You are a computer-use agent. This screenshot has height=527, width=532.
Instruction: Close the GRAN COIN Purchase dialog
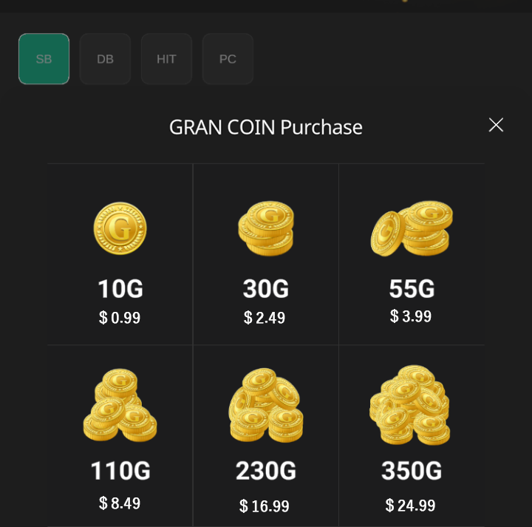click(496, 125)
